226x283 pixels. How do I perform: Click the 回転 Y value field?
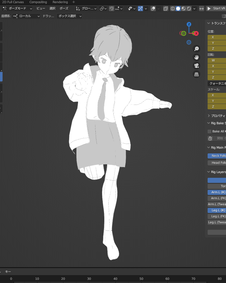[217, 72]
